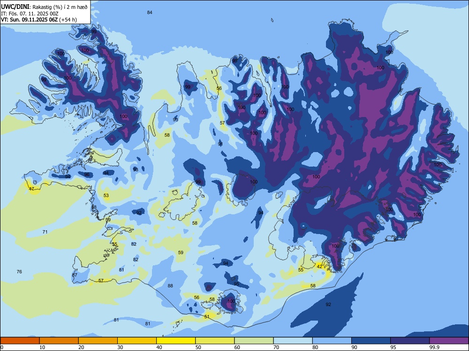This screenshot has height=351, width=469.
Task: Click the 'UWC/DINI: Rakastig (%) í 2 m hæð' title
Action: click(44, 7)
